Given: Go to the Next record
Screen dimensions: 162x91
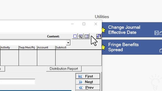Looking at the screenshot, I should [88, 82].
